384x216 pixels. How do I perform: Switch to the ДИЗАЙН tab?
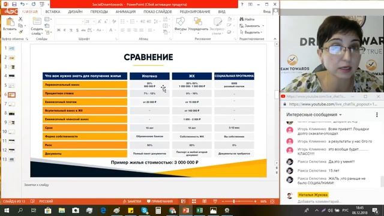pos(75,11)
